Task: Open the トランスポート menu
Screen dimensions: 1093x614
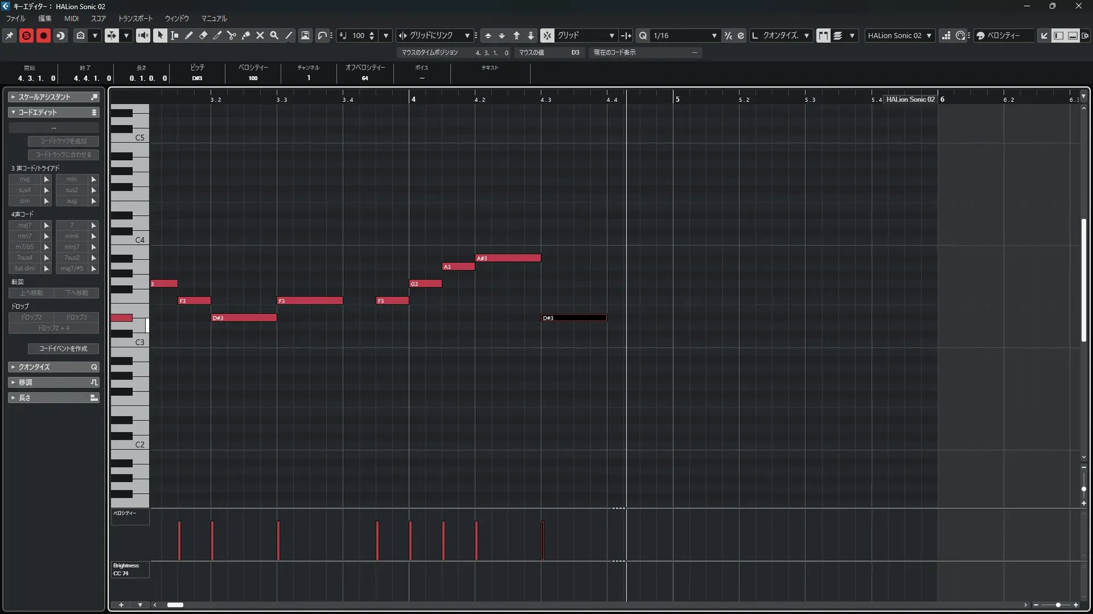Action: pyautogui.click(x=135, y=18)
